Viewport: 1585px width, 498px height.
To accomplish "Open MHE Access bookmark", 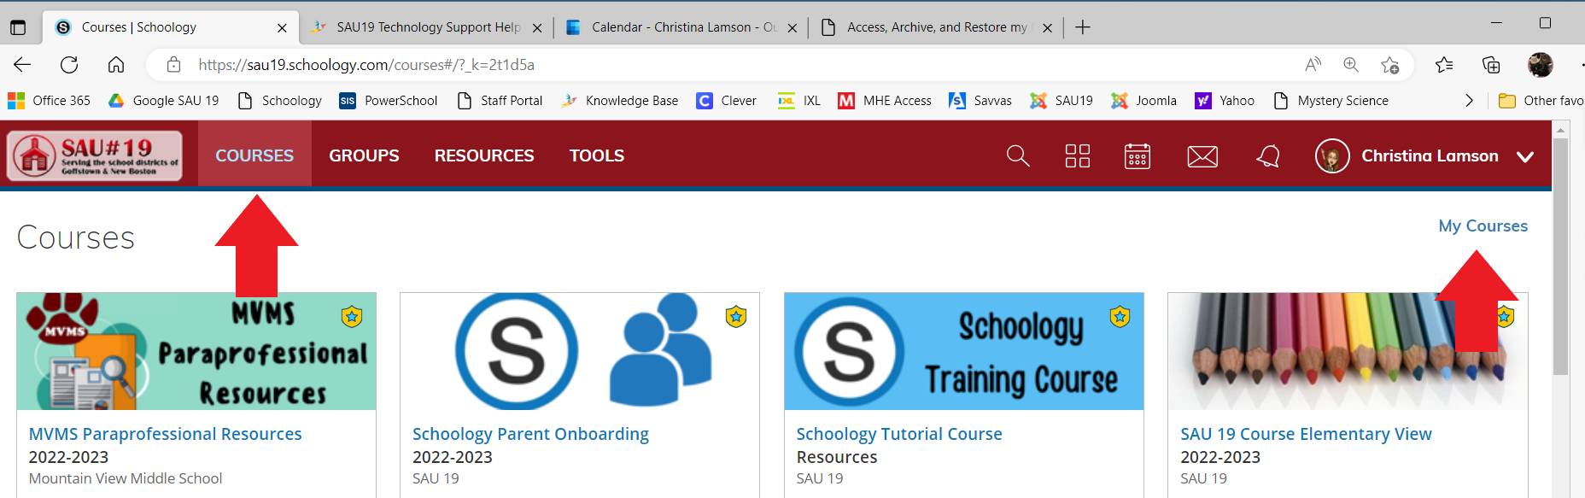I will pyautogui.click(x=884, y=101).
